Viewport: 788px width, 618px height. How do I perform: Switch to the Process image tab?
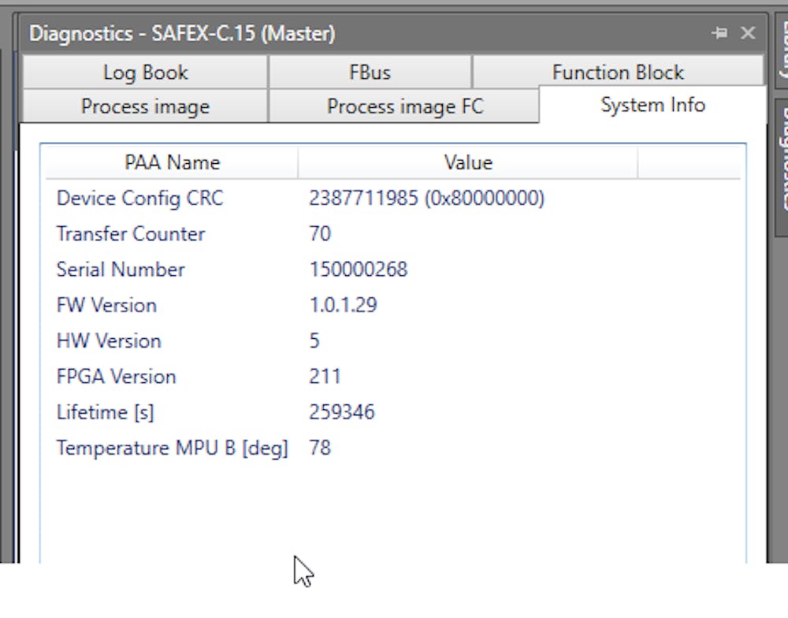pos(145,106)
